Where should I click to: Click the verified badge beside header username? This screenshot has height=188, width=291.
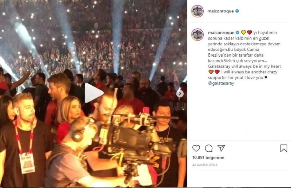(237, 11)
